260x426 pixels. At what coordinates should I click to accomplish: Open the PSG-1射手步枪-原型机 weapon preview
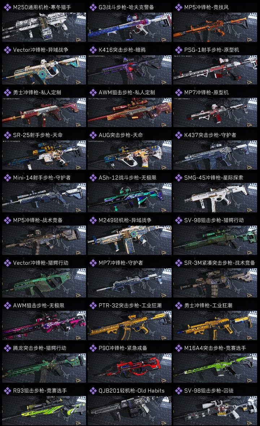tap(215, 70)
